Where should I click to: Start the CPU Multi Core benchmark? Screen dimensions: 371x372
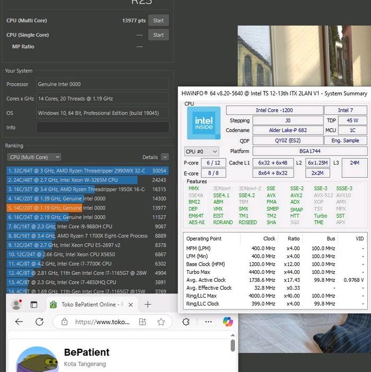pos(158,21)
